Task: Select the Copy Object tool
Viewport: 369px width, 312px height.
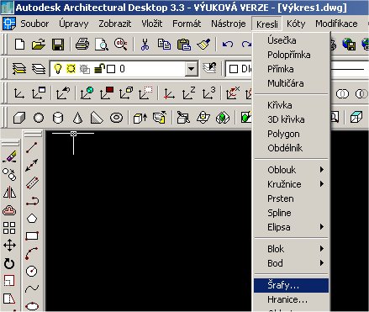Action: 9,174
